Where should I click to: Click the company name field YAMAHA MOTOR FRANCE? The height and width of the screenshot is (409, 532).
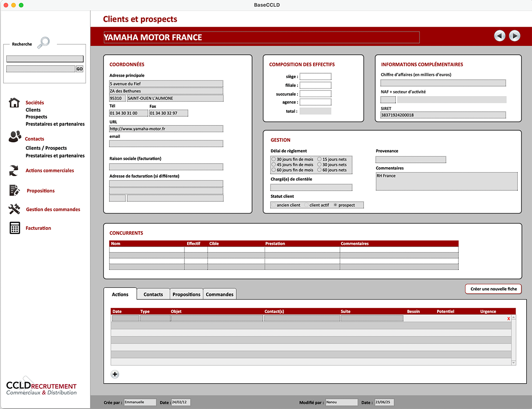(x=262, y=37)
